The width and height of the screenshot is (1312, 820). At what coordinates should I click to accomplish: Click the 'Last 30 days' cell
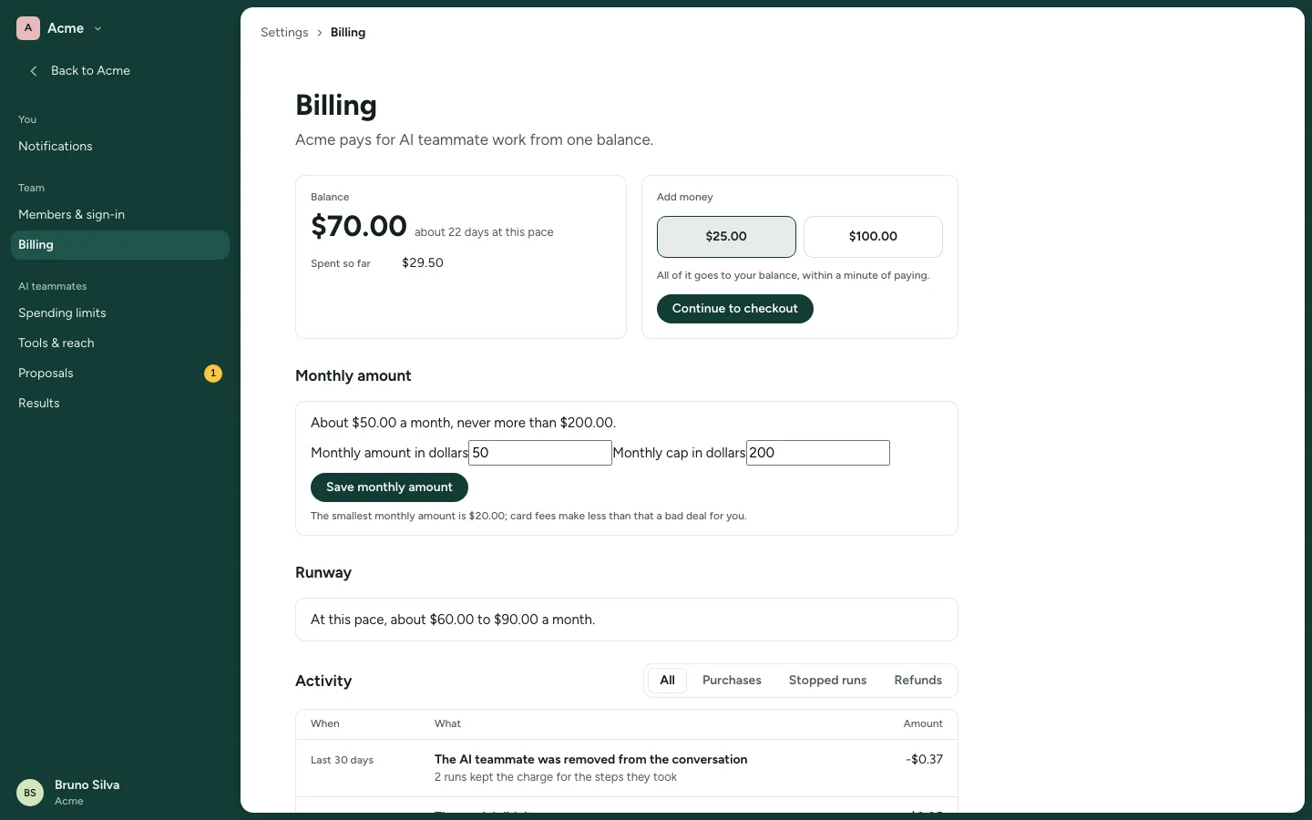click(342, 761)
